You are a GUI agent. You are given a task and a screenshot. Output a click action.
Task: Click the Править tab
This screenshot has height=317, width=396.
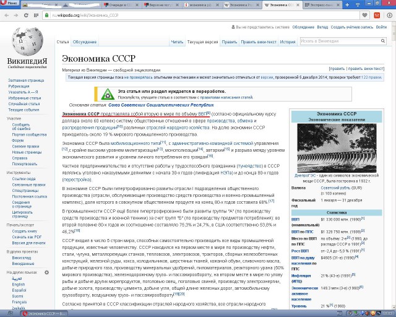(x=230, y=42)
